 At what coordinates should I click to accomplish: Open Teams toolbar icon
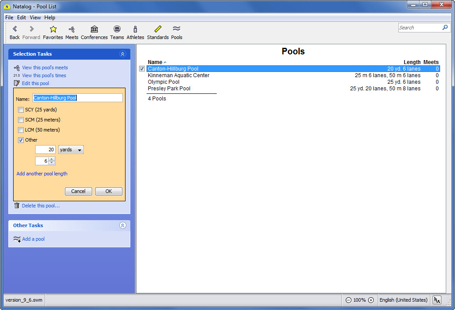pos(117,29)
